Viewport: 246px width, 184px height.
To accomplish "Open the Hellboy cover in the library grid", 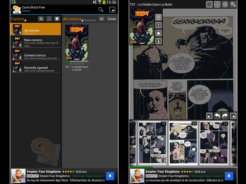I will click(x=77, y=43).
